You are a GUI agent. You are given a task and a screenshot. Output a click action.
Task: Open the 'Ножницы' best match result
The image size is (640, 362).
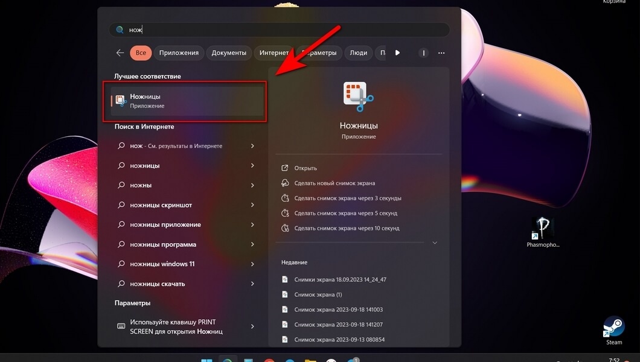click(187, 101)
